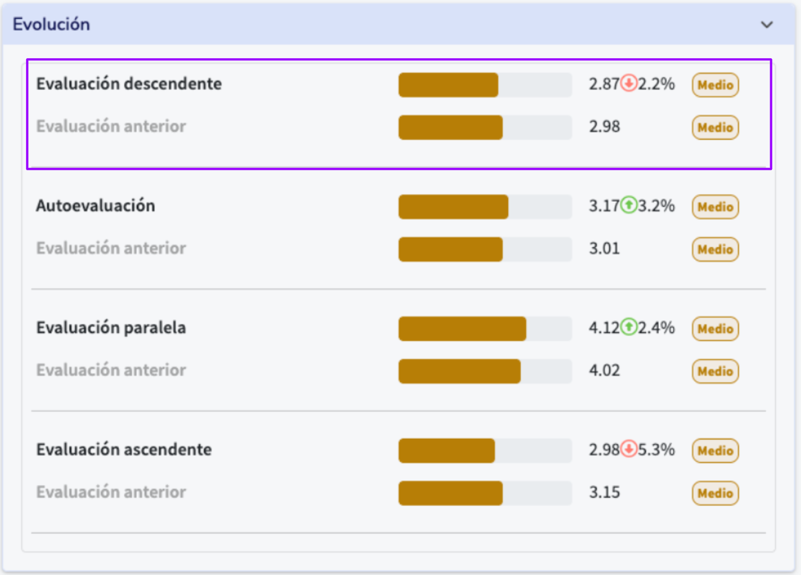Click the Autoevaluación progress bar
The width and height of the screenshot is (801, 575).
pyautogui.click(x=485, y=207)
